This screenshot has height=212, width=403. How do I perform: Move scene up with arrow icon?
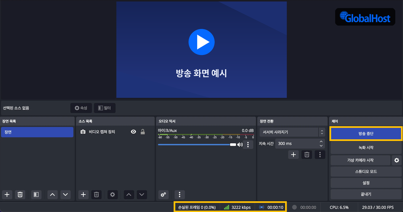coord(52,195)
